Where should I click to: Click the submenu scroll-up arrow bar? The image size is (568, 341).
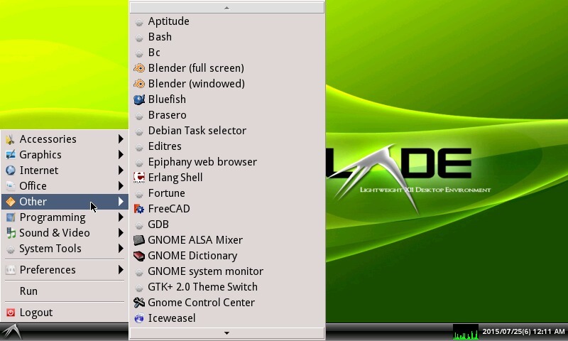[x=226, y=8]
